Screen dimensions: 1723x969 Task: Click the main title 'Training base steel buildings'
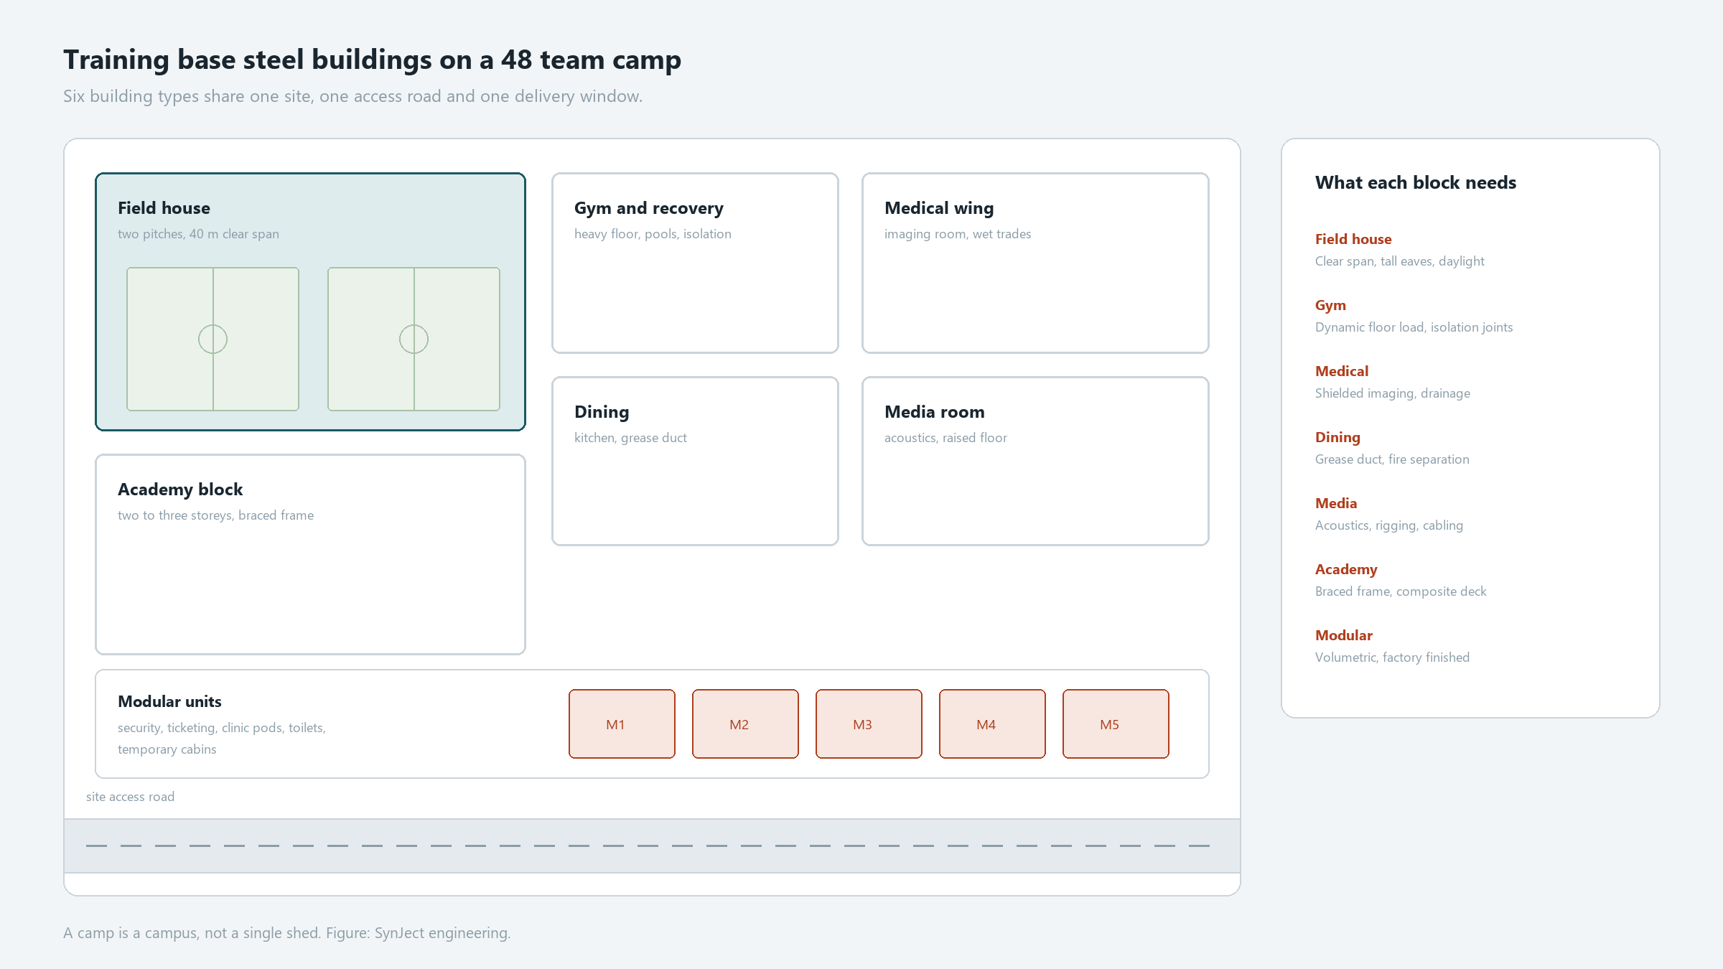[x=372, y=60]
